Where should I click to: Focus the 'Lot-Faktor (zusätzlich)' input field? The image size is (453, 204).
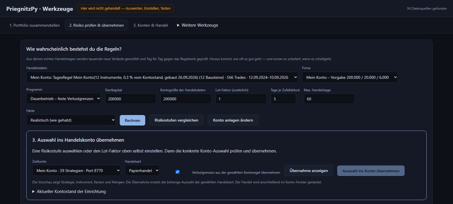coord(241,99)
